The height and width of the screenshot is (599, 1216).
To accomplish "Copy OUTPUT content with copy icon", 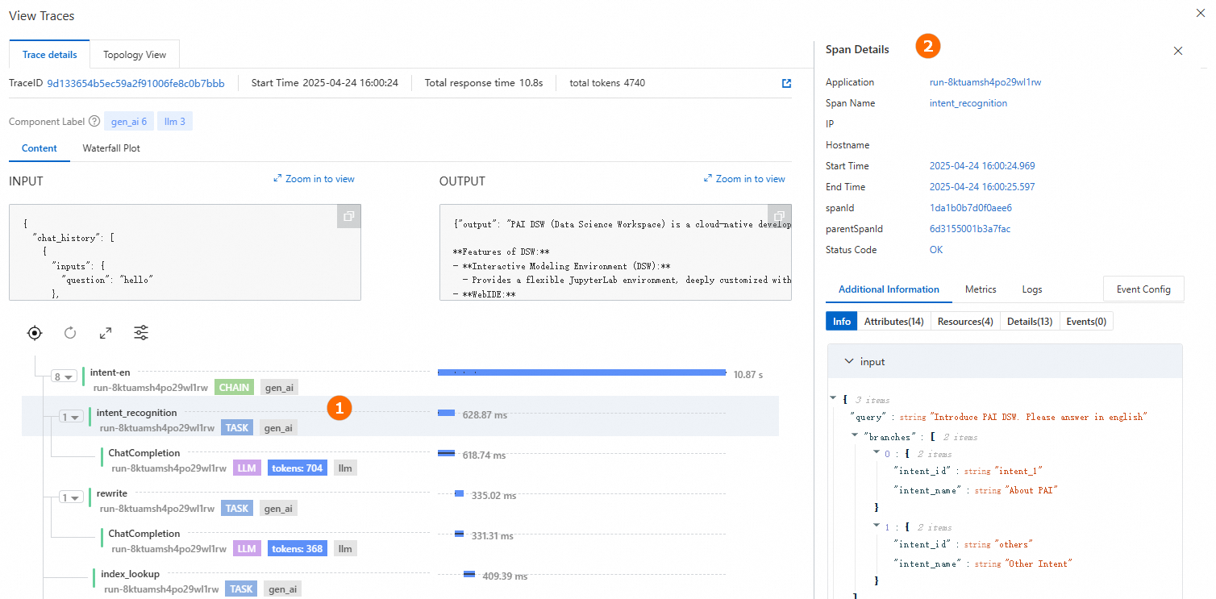I will pos(779,216).
